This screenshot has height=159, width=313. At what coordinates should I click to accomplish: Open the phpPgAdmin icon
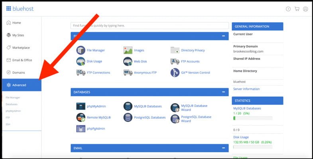(81, 128)
